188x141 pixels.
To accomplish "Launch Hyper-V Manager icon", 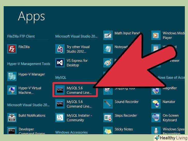I will (12, 76).
